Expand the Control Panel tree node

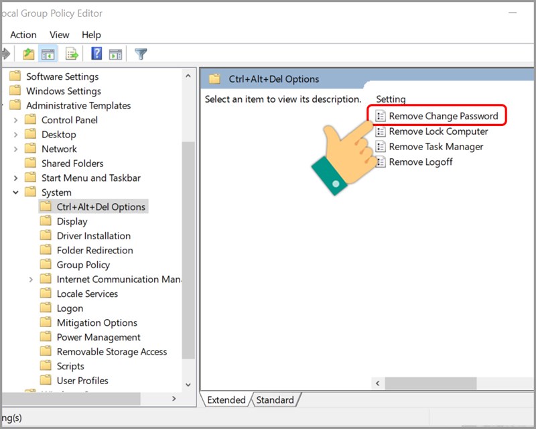pos(15,120)
